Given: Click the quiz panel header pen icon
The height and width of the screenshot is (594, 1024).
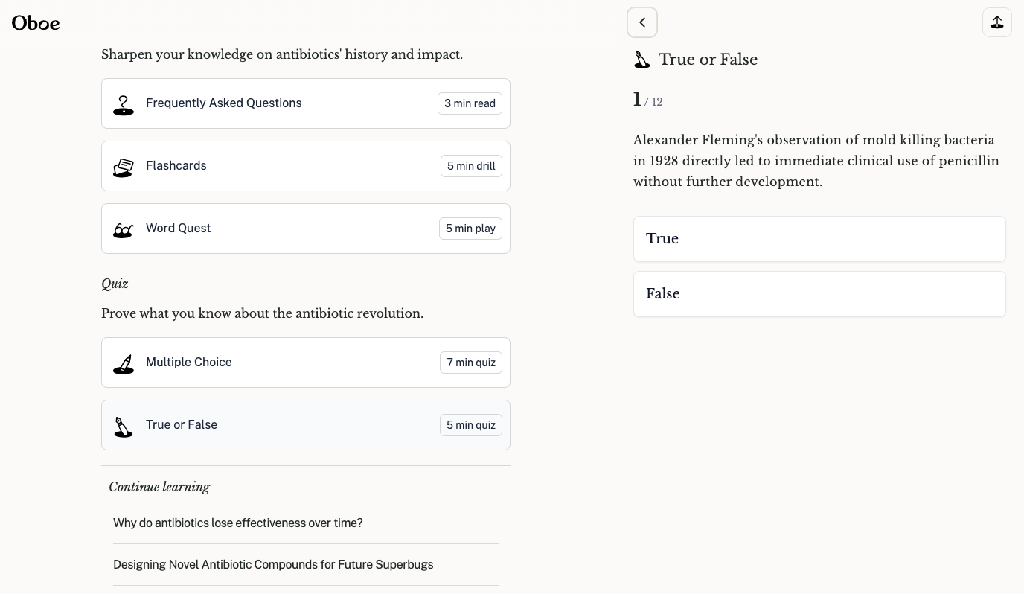Looking at the screenshot, I should [641, 60].
